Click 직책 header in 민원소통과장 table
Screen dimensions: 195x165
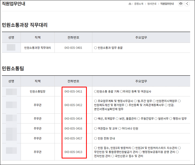(37, 38)
